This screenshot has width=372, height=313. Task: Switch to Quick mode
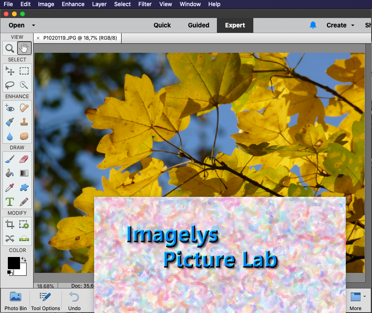pos(162,25)
